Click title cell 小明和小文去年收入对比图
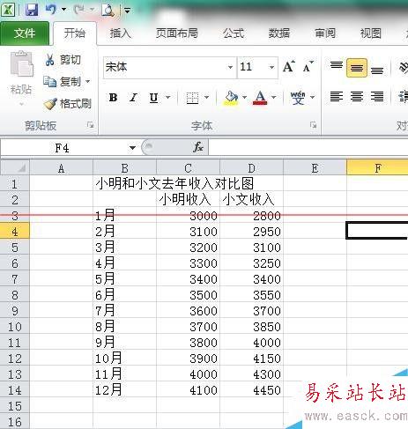The width and height of the screenshot is (408, 429). point(174,184)
